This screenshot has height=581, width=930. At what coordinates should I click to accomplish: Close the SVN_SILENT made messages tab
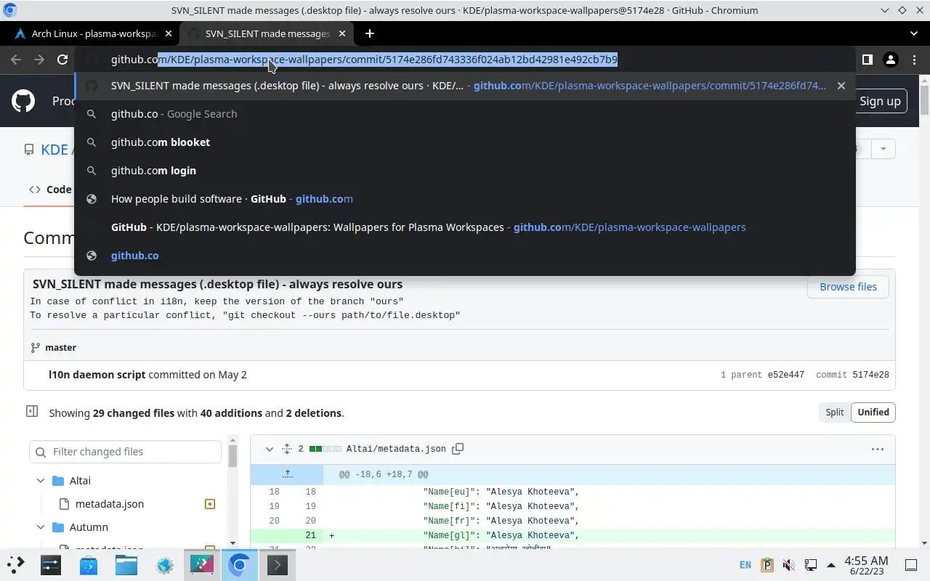pos(342,33)
